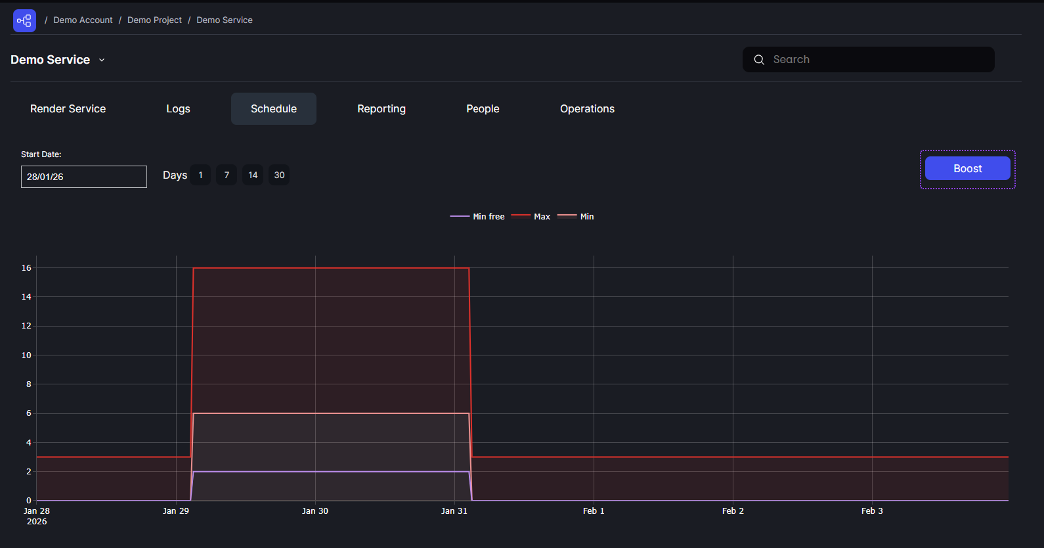1044x548 pixels.
Task: Select the Schedule tab
Action: point(273,109)
